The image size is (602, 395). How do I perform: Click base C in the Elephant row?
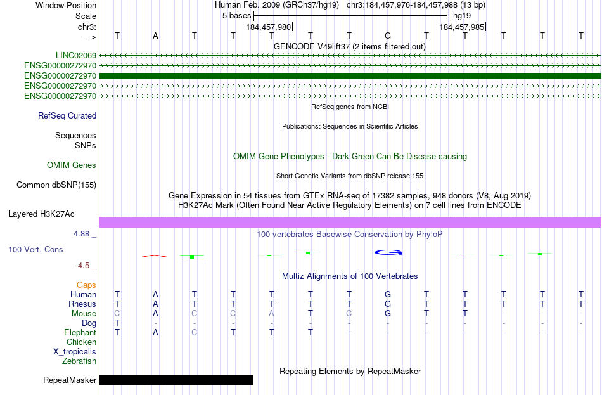click(195, 333)
